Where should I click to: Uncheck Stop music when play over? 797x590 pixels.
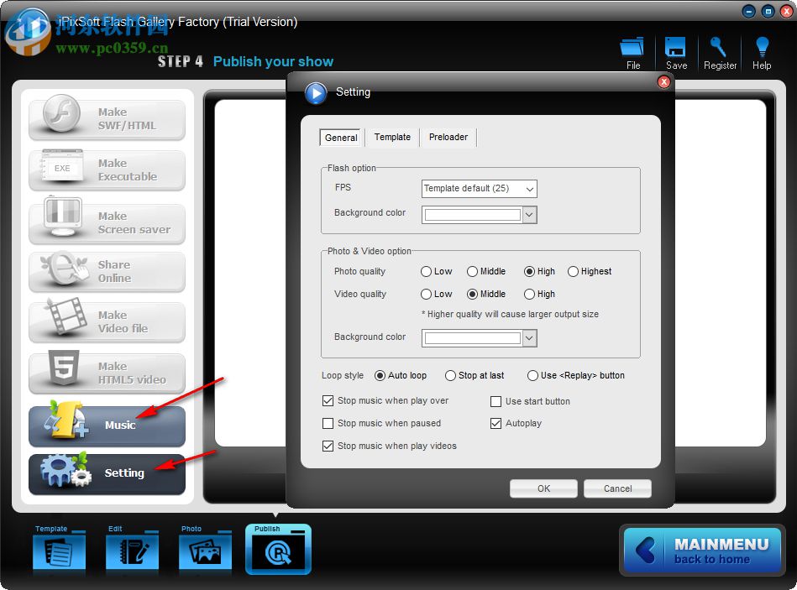click(328, 401)
